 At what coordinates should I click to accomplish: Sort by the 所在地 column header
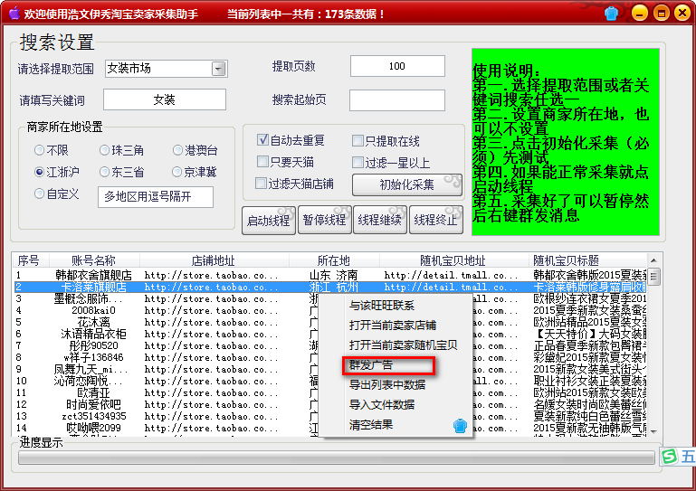point(334,260)
